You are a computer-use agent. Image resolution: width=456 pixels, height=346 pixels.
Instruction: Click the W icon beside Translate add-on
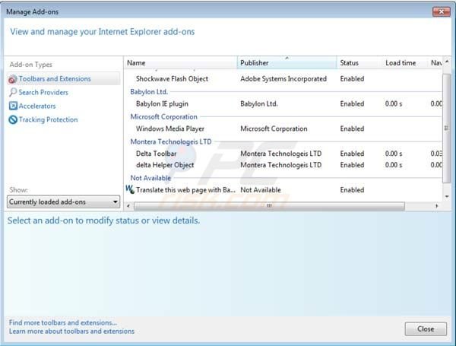pyautogui.click(x=129, y=190)
